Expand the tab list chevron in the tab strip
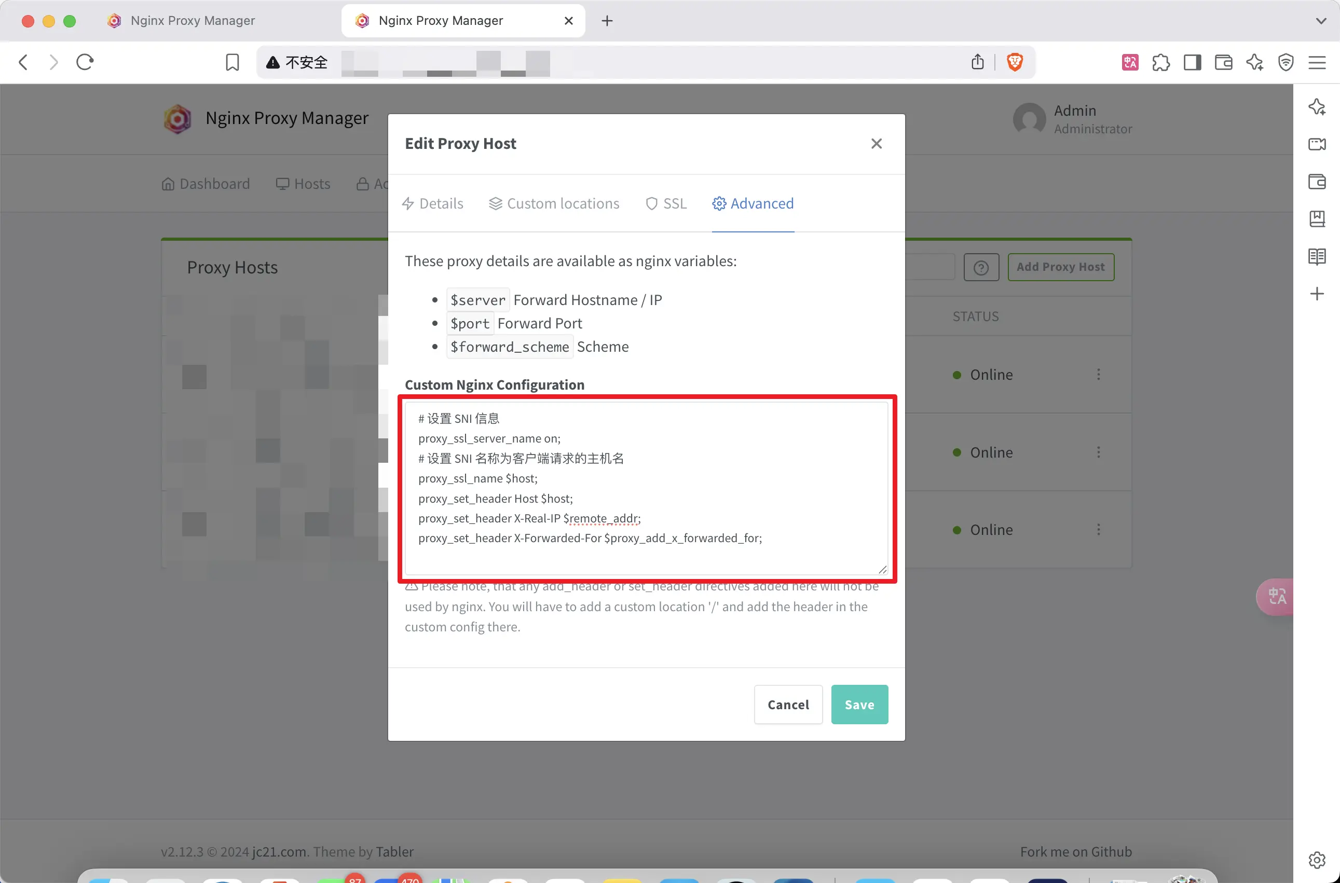The height and width of the screenshot is (883, 1340). click(1321, 21)
